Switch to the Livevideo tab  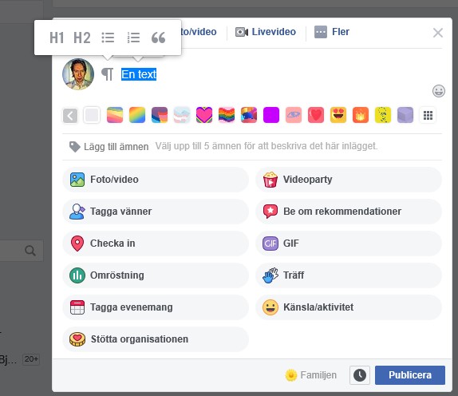click(266, 32)
